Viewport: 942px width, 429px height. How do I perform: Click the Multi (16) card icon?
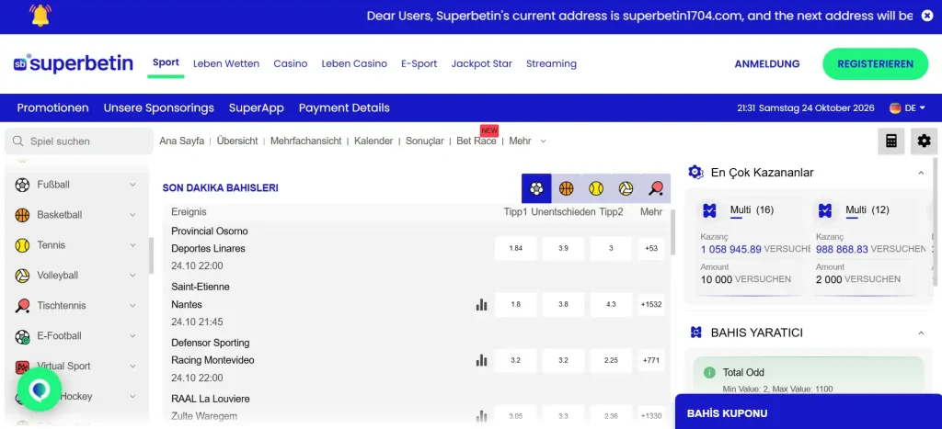(710, 210)
